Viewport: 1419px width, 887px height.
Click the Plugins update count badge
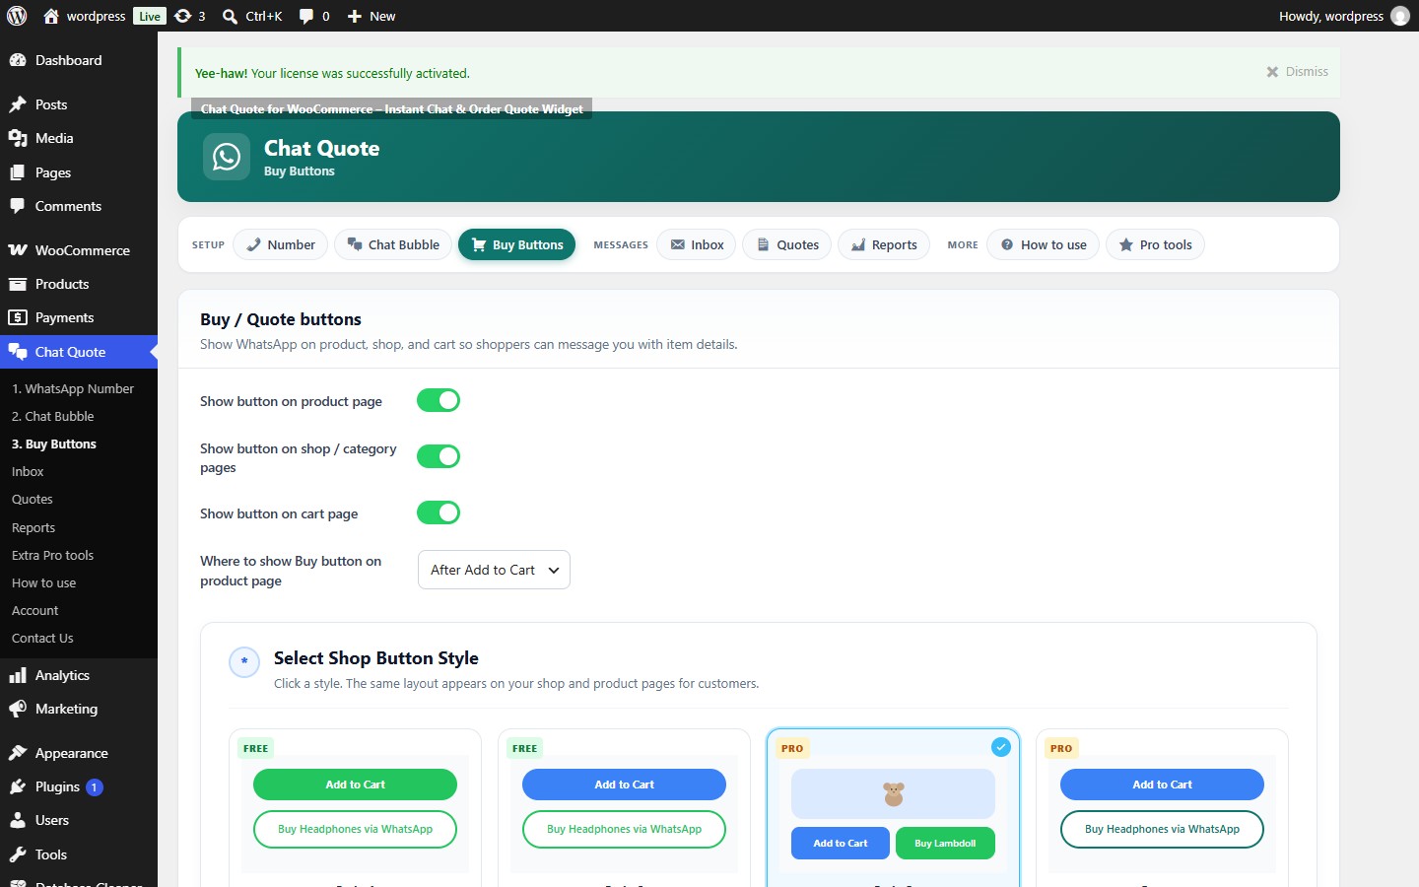(x=95, y=786)
